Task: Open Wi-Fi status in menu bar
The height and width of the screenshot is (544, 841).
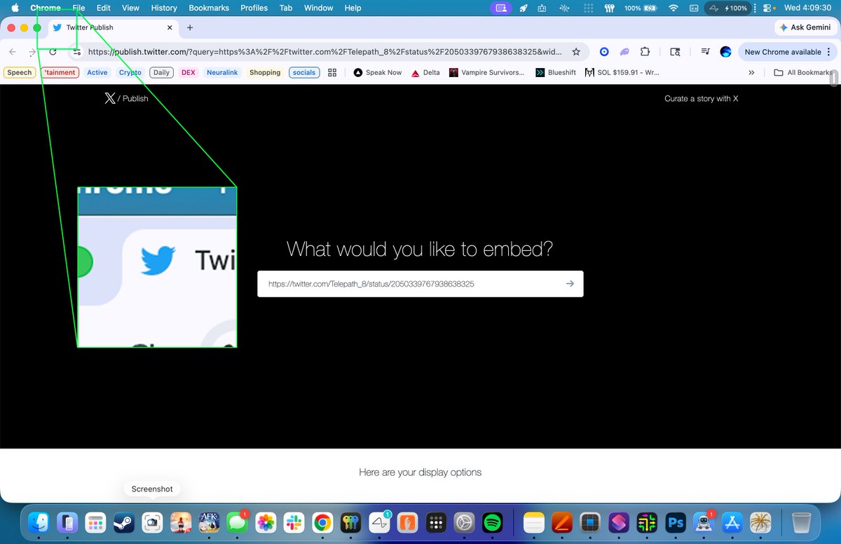Action: coord(674,8)
